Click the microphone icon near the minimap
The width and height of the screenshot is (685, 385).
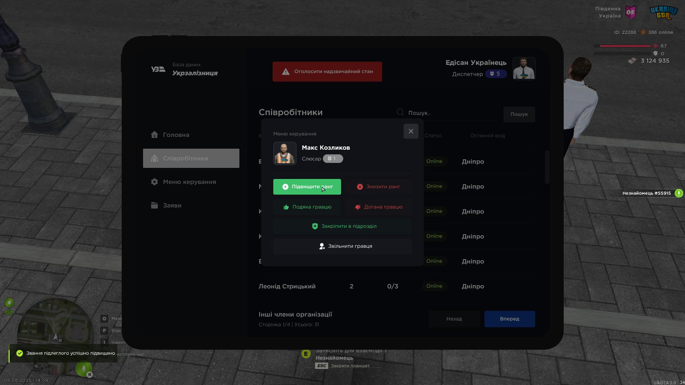click(83, 368)
